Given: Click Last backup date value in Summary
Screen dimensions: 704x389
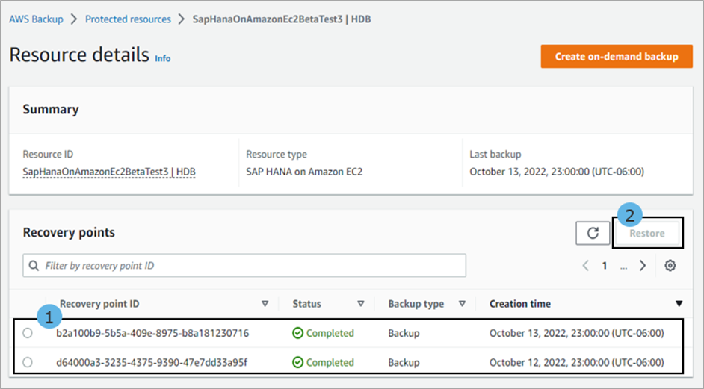Looking at the screenshot, I should 557,172.
